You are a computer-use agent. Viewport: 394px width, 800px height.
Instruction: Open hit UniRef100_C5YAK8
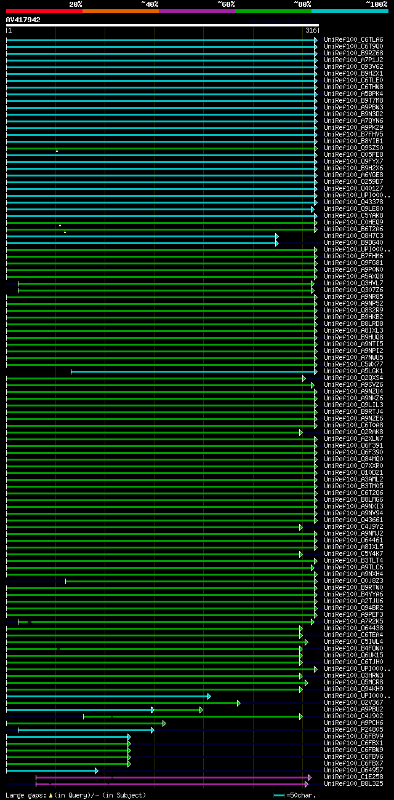[x=353, y=215]
